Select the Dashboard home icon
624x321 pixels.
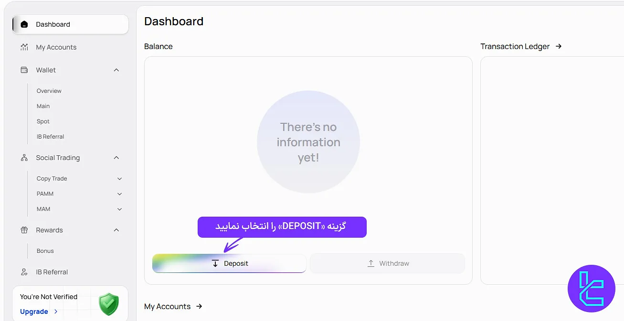pyautogui.click(x=23, y=24)
